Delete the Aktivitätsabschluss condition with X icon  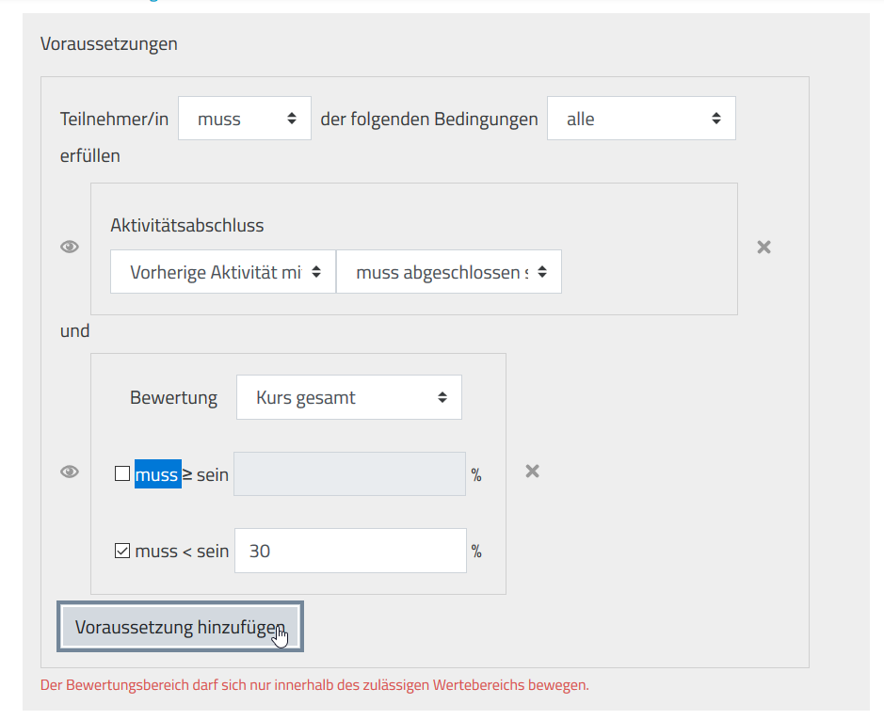(764, 248)
